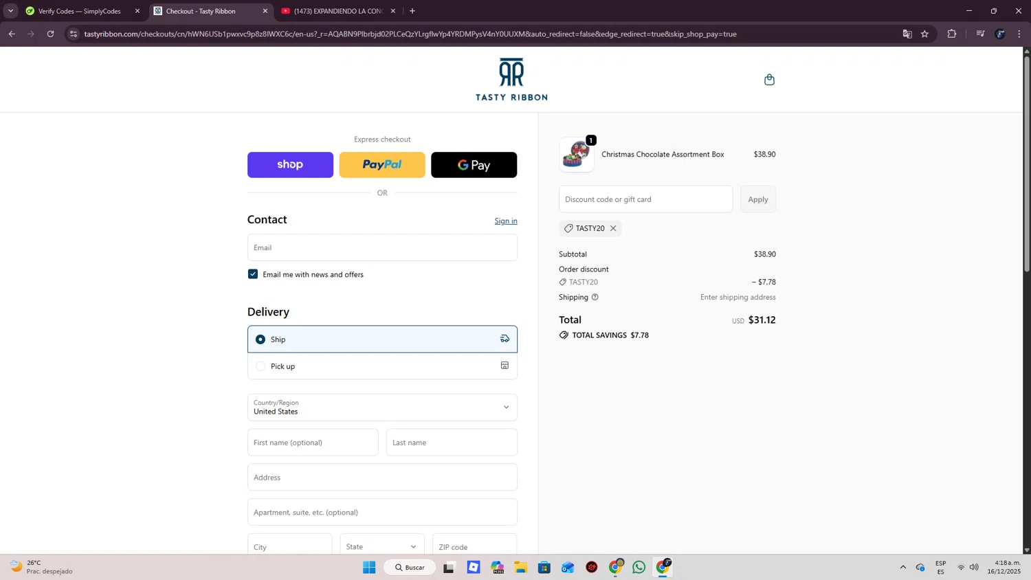Click Discount code or gift card field

click(645, 199)
